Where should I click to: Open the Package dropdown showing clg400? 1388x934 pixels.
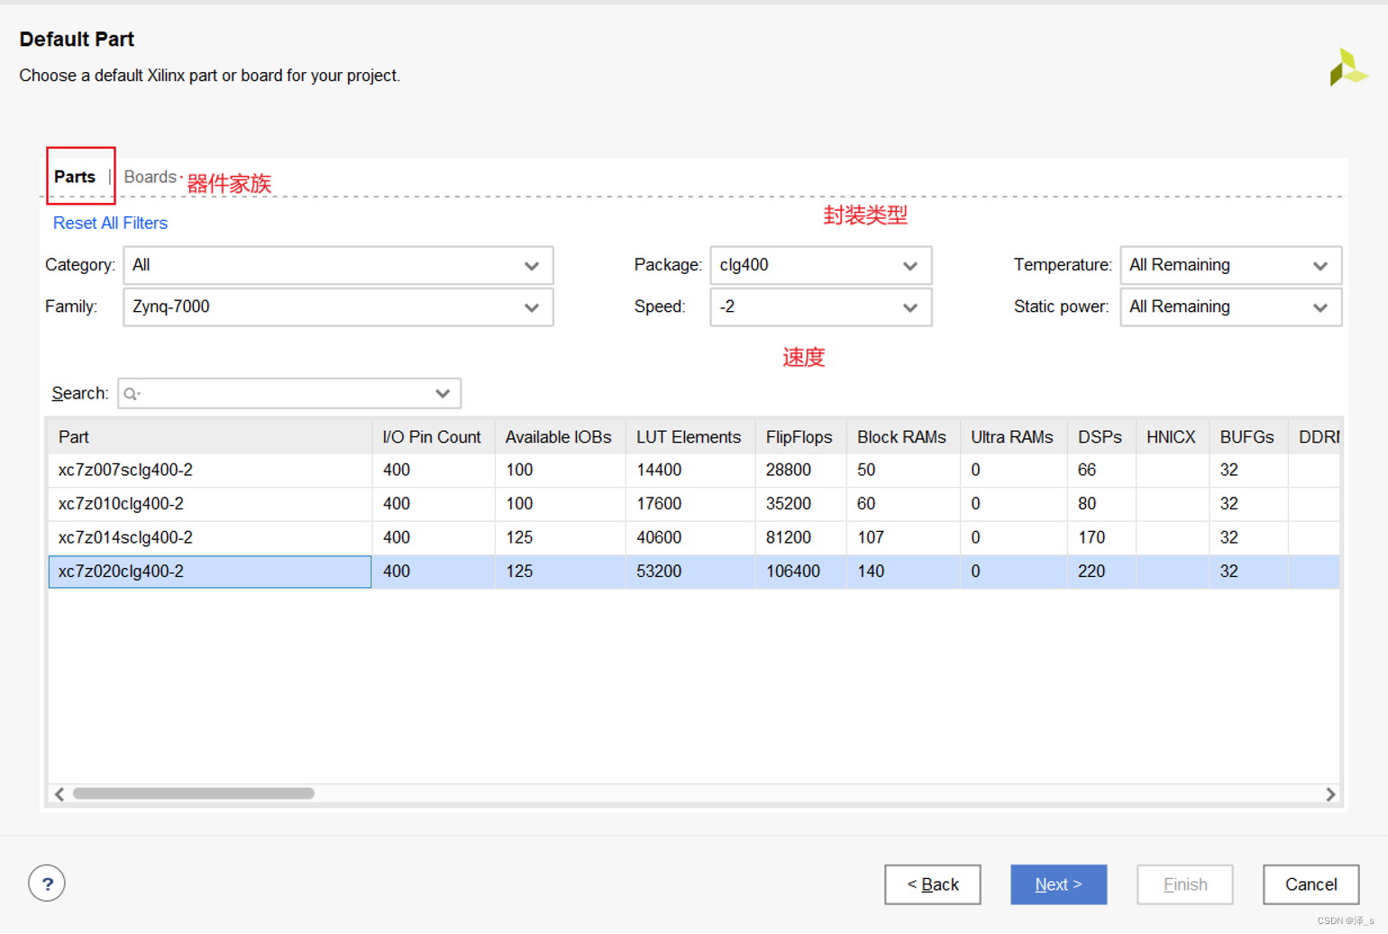click(x=820, y=265)
